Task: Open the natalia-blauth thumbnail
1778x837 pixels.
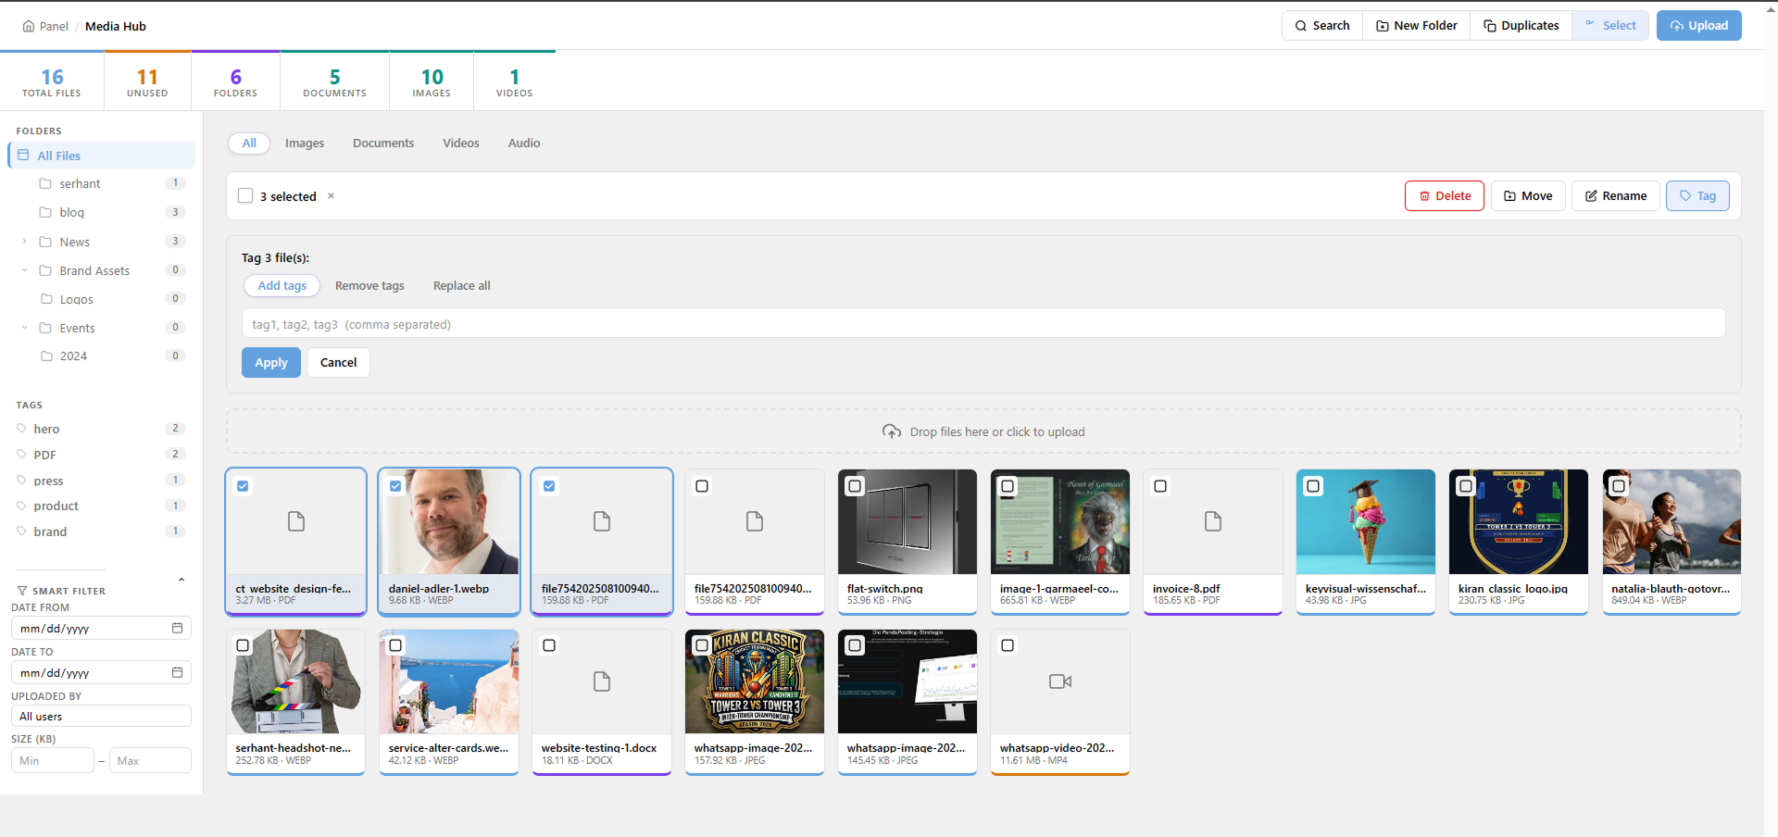Action: 1672,522
